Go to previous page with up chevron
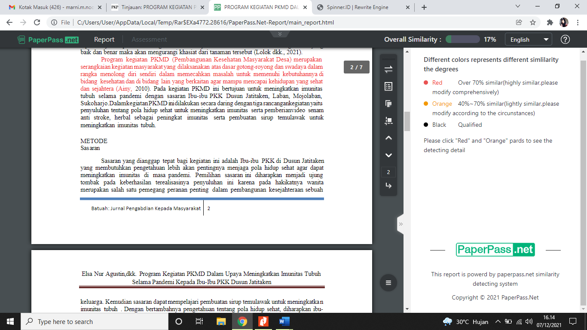This screenshot has height=330, width=587. point(388,138)
